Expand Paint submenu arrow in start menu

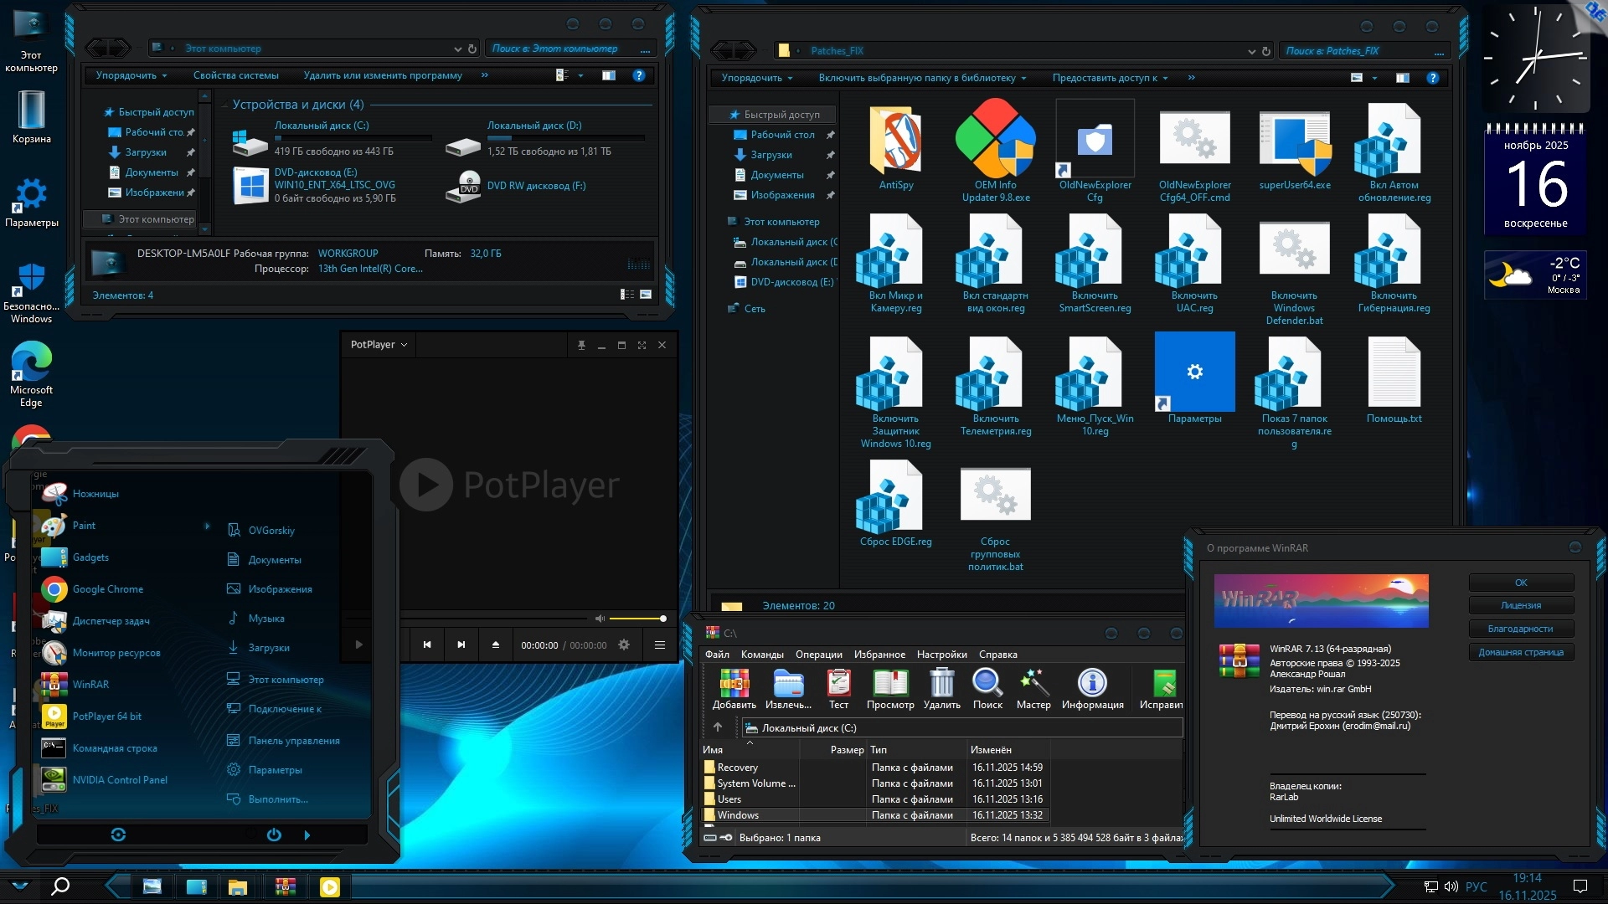pyautogui.click(x=207, y=526)
